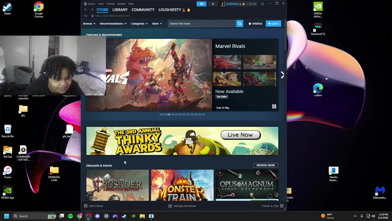Open the Monster Train discount tile
The width and height of the screenshot is (392, 221).
(182, 185)
